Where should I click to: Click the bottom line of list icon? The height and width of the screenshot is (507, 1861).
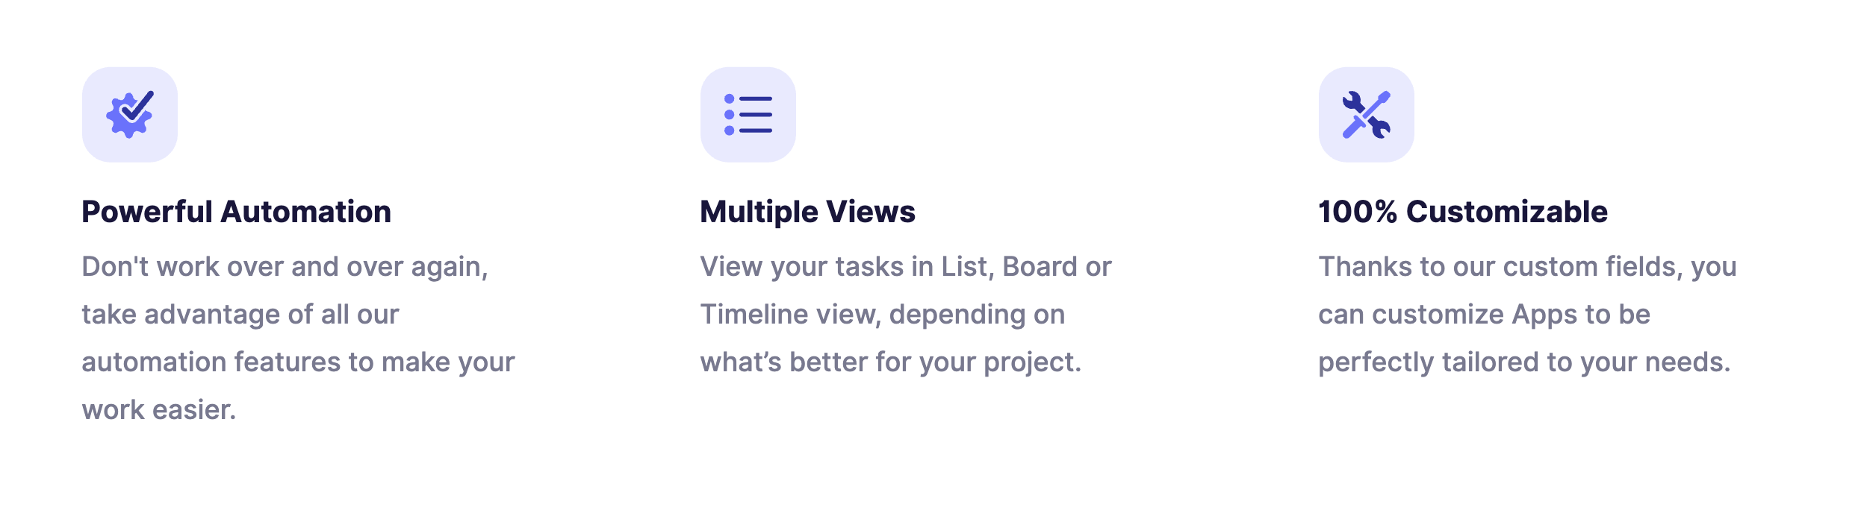[x=756, y=130]
